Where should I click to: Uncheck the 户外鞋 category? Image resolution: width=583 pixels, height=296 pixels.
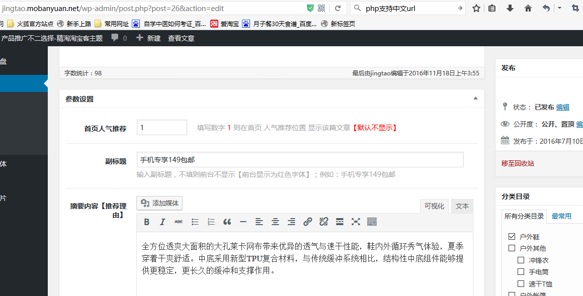coord(511,236)
